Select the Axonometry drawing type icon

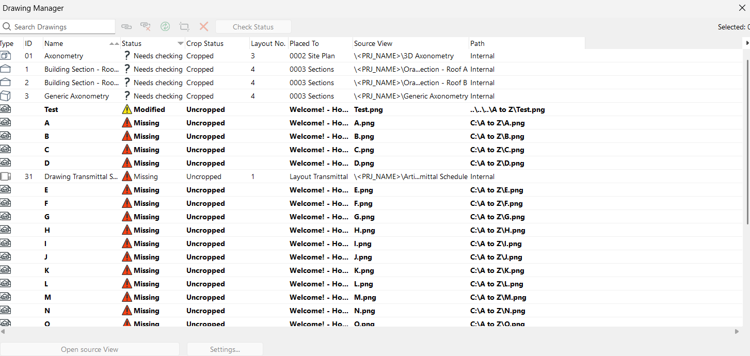click(5, 56)
